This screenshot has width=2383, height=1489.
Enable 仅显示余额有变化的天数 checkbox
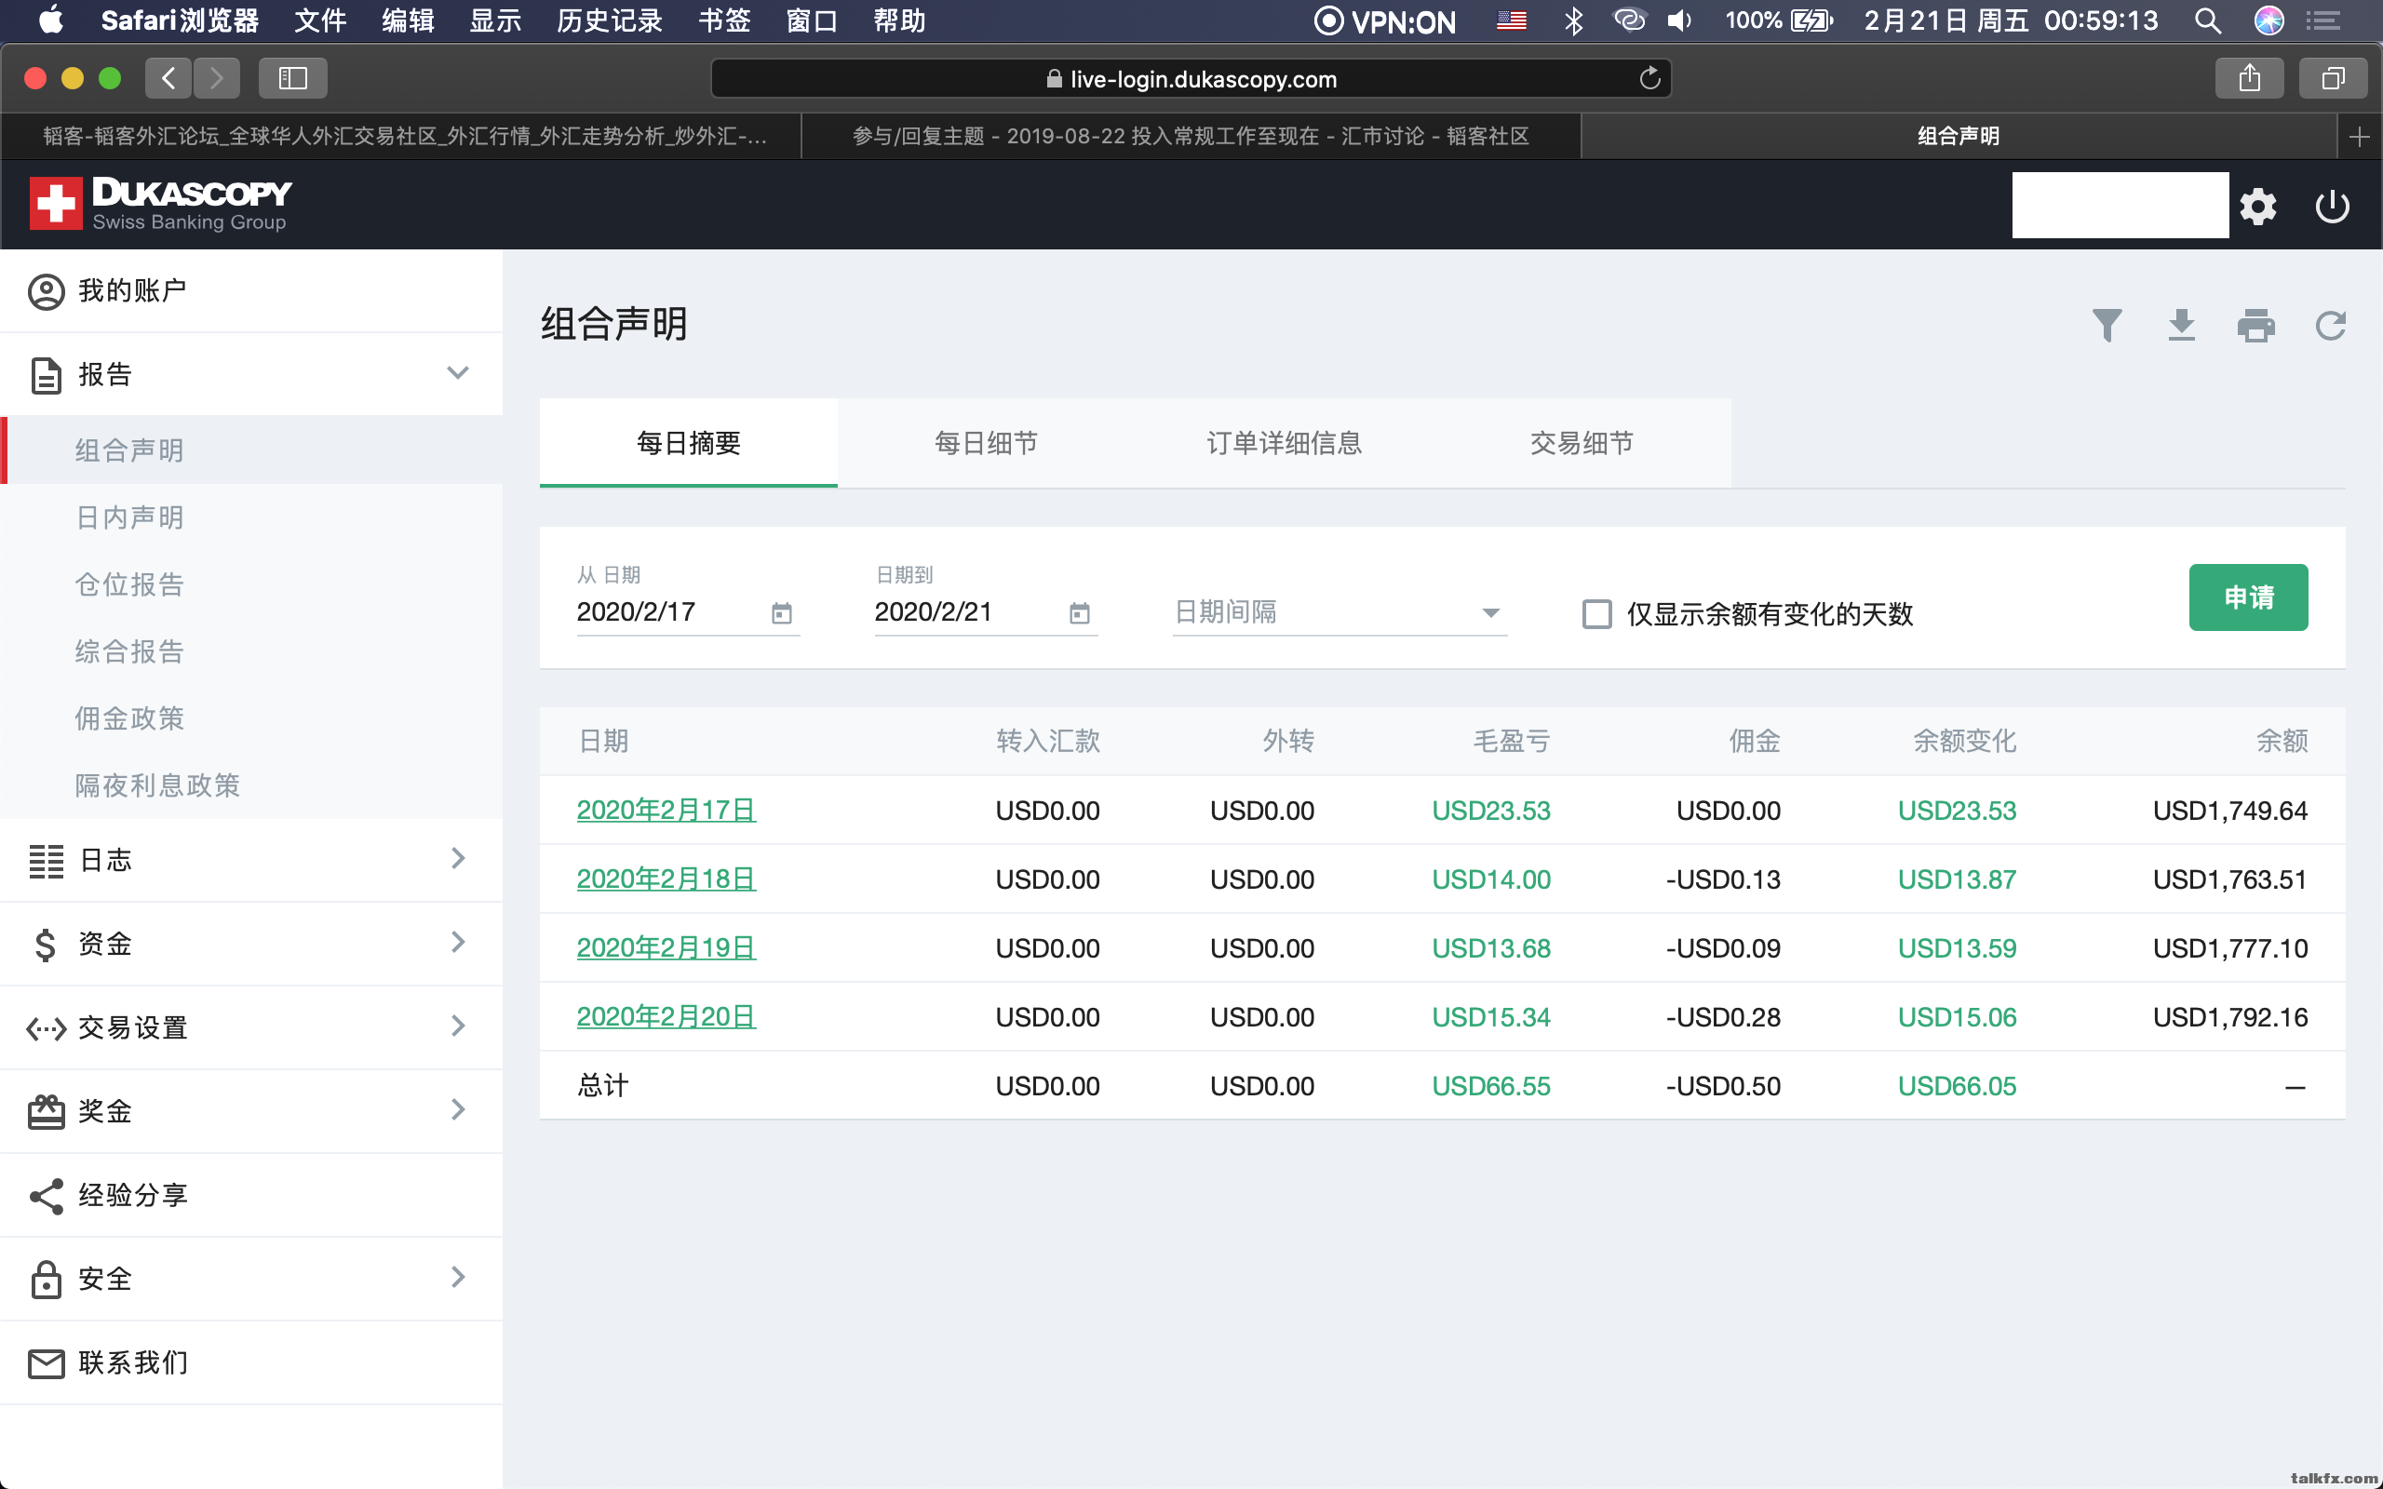point(1596,614)
